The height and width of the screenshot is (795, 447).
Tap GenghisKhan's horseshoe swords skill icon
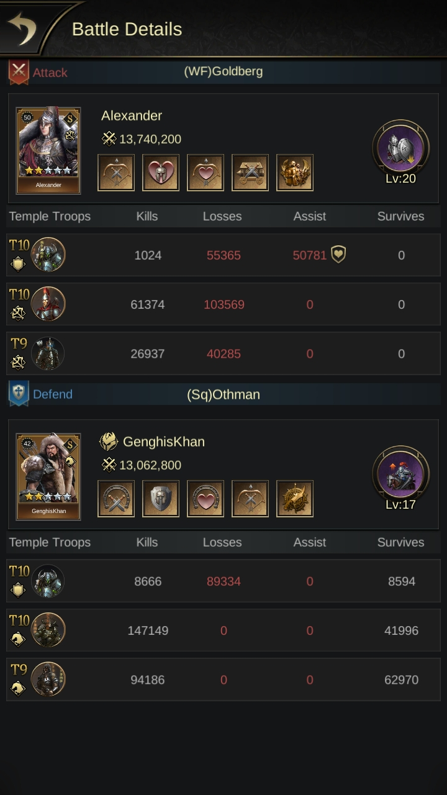click(116, 499)
